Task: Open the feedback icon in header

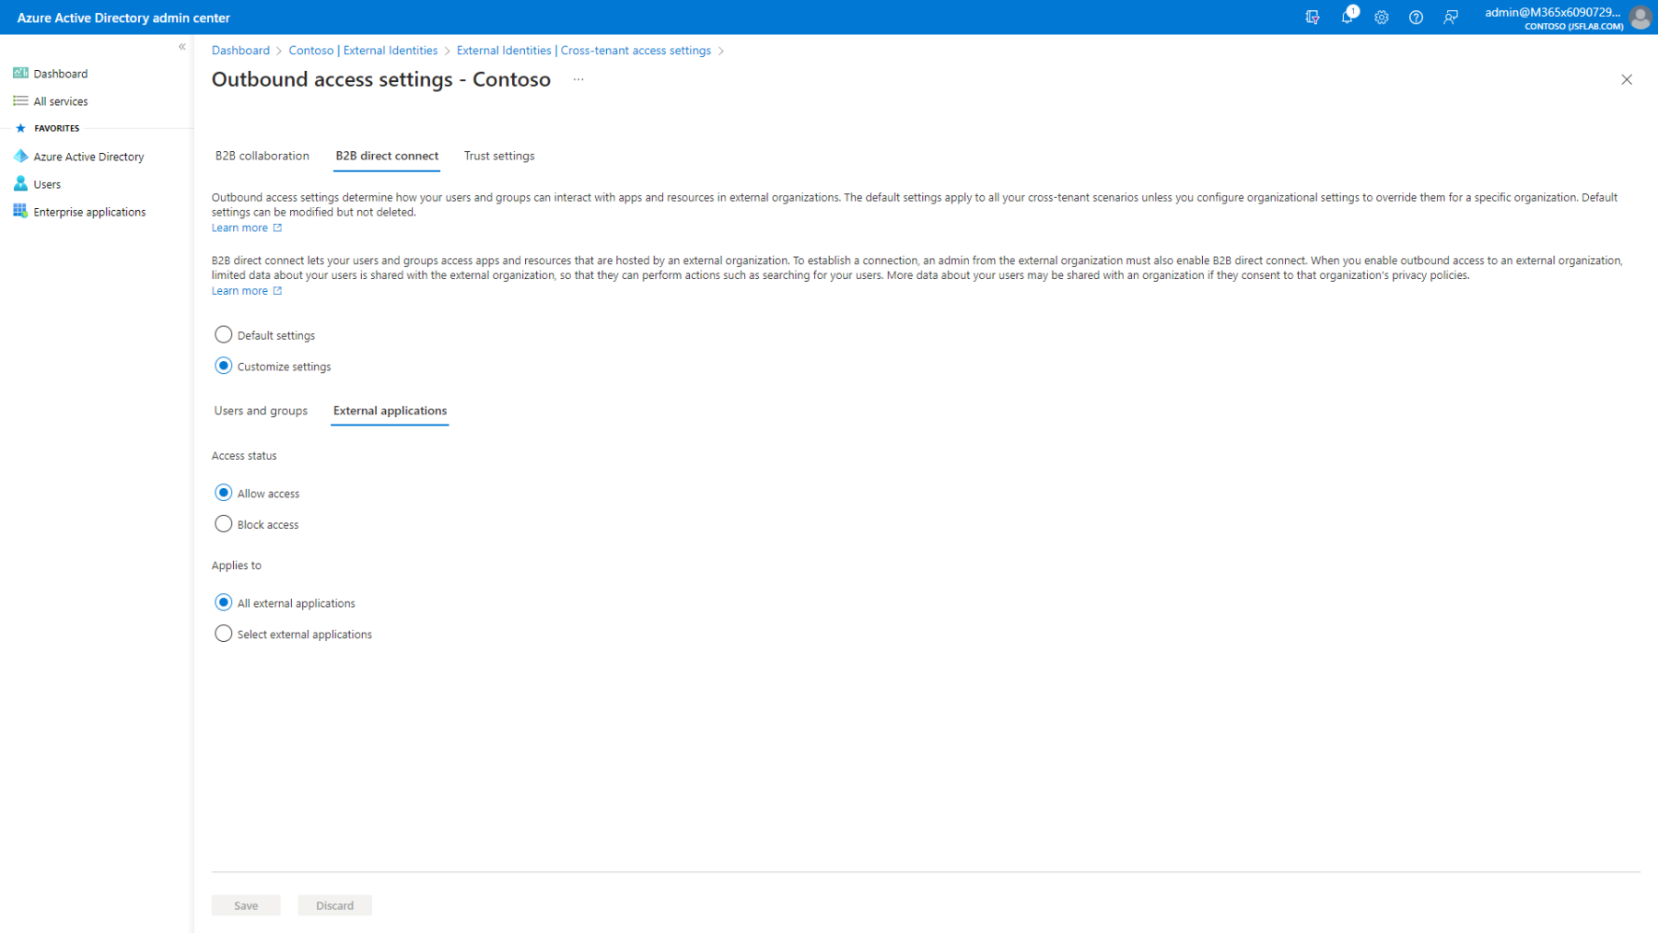Action: 1451,17
